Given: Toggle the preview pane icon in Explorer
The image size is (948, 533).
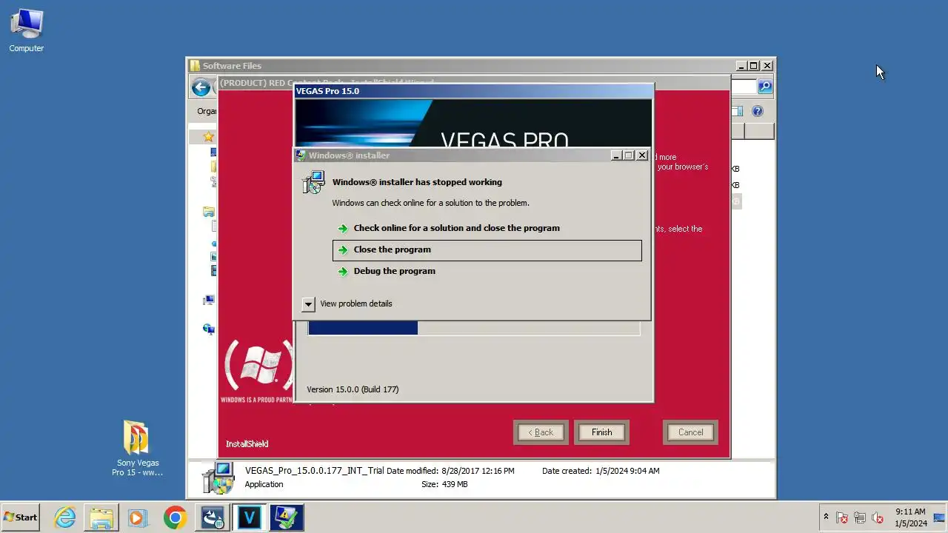Looking at the screenshot, I should (x=737, y=111).
